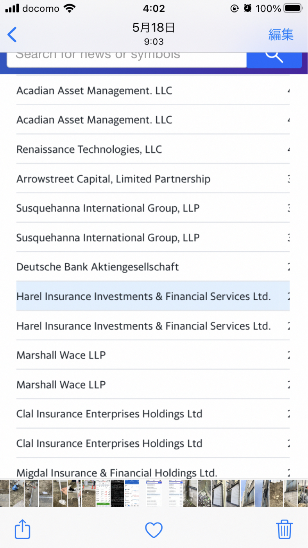Select the black terminal-style screenshot thumbnail

[117, 493]
